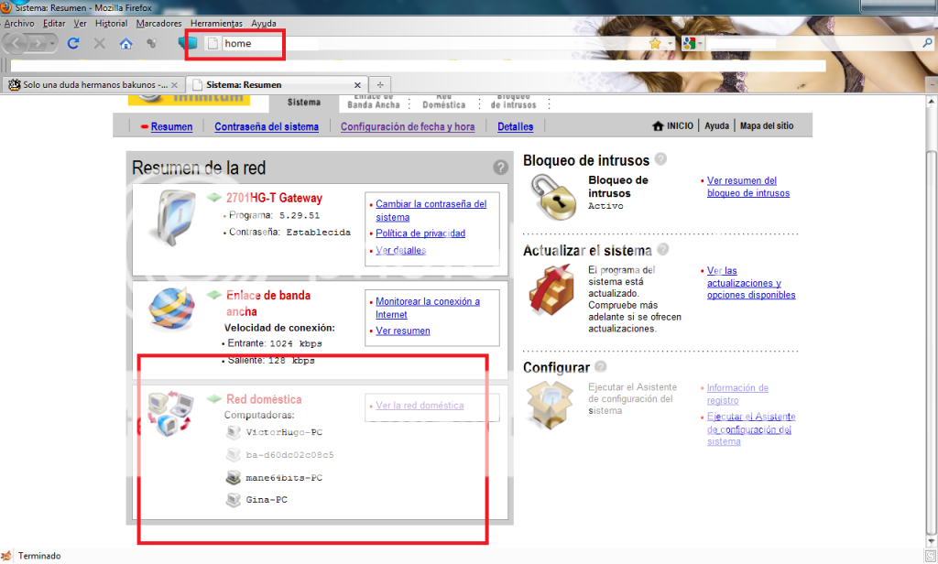Open the back-forward history dropdown arrow
Image resolution: width=938 pixels, height=564 pixels.
tap(52, 43)
